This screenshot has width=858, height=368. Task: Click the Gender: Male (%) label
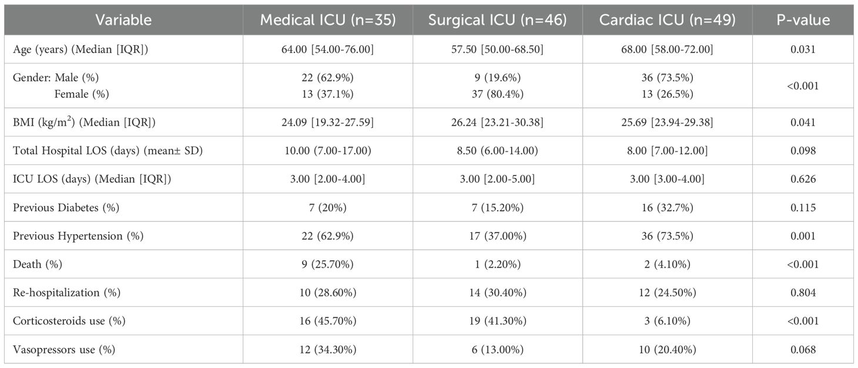pyautogui.click(x=60, y=78)
